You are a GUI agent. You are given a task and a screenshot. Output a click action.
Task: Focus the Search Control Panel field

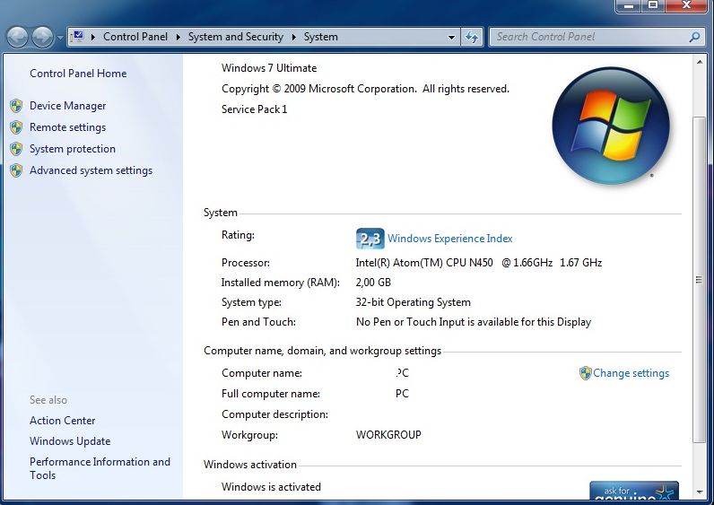(x=588, y=37)
